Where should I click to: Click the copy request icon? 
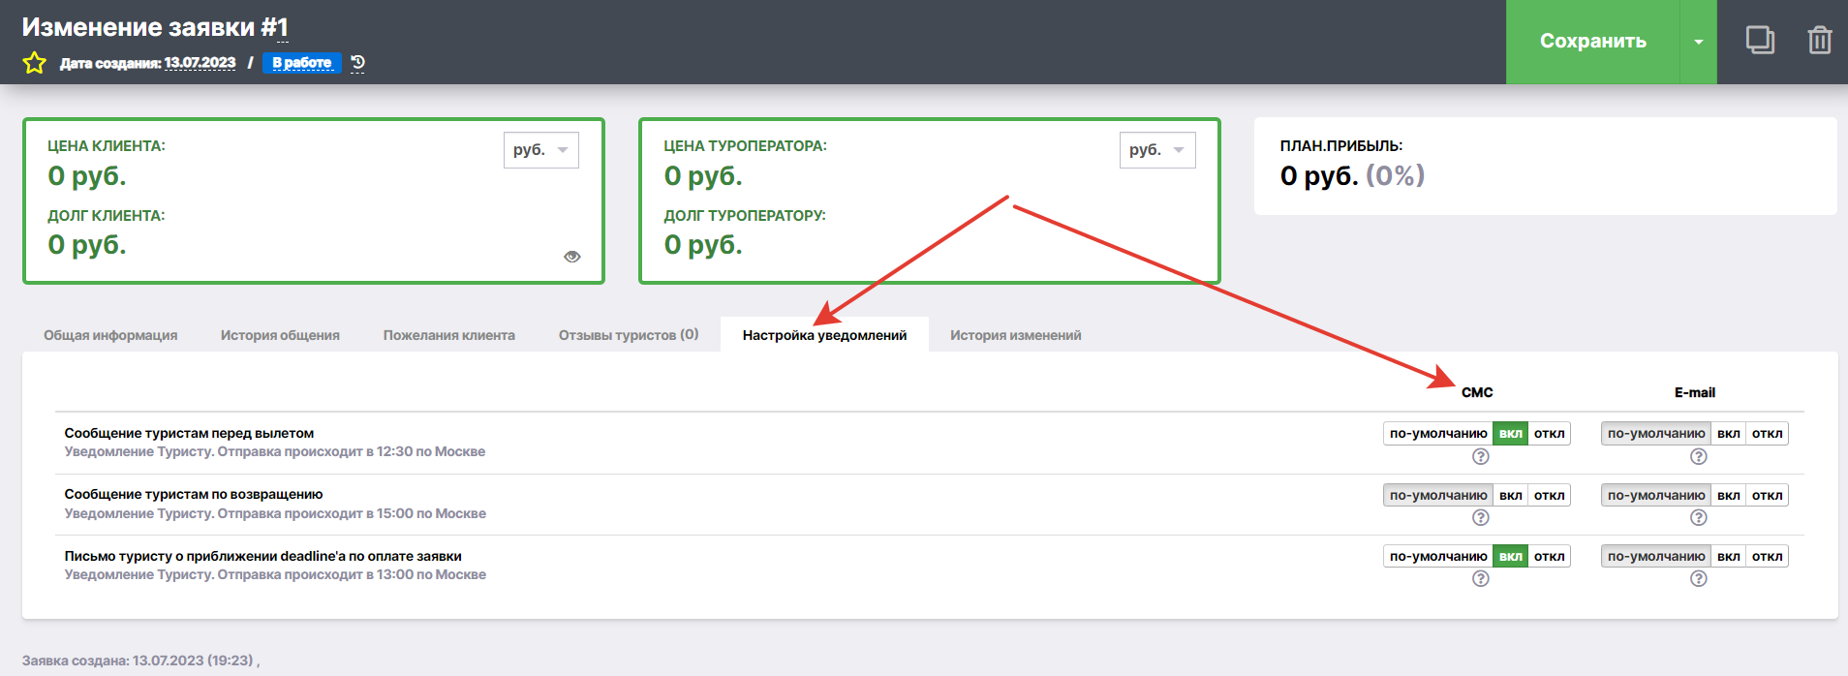(1760, 41)
